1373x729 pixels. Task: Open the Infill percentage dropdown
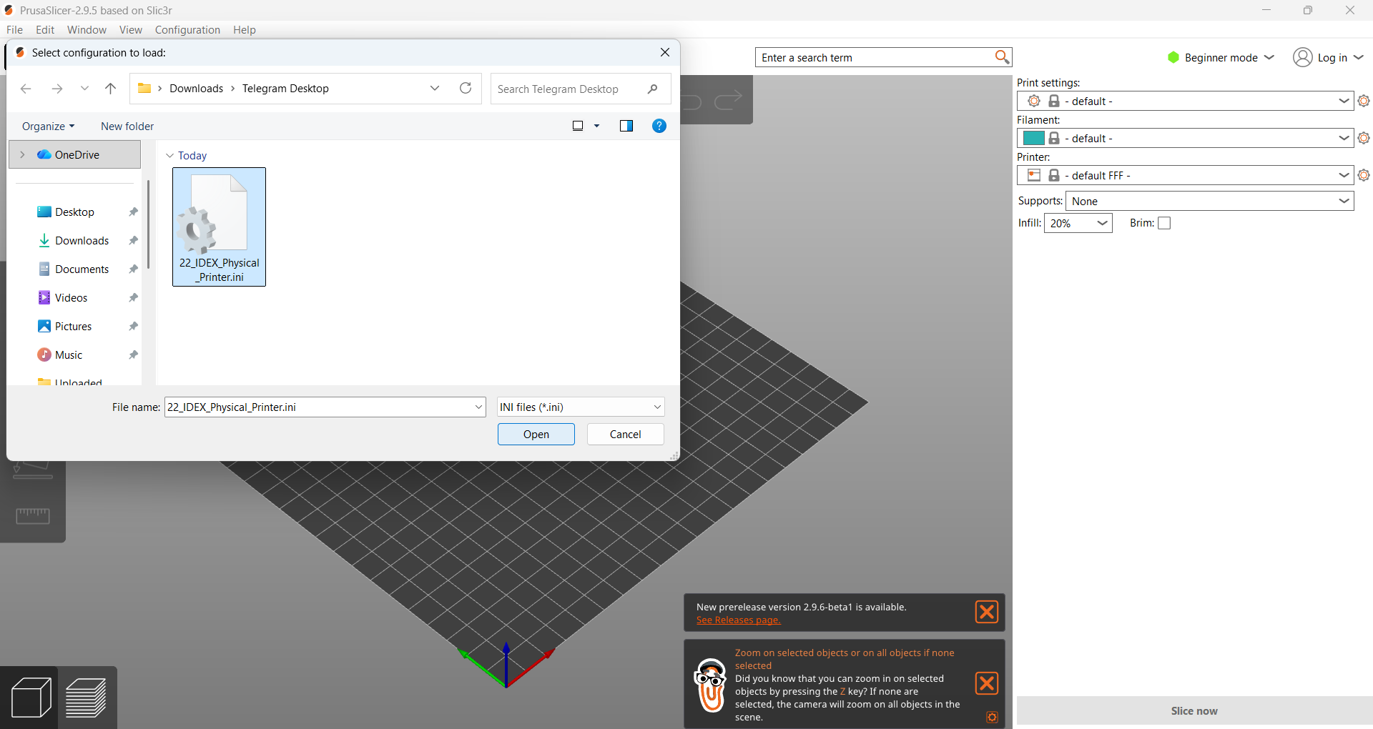click(1078, 223)
